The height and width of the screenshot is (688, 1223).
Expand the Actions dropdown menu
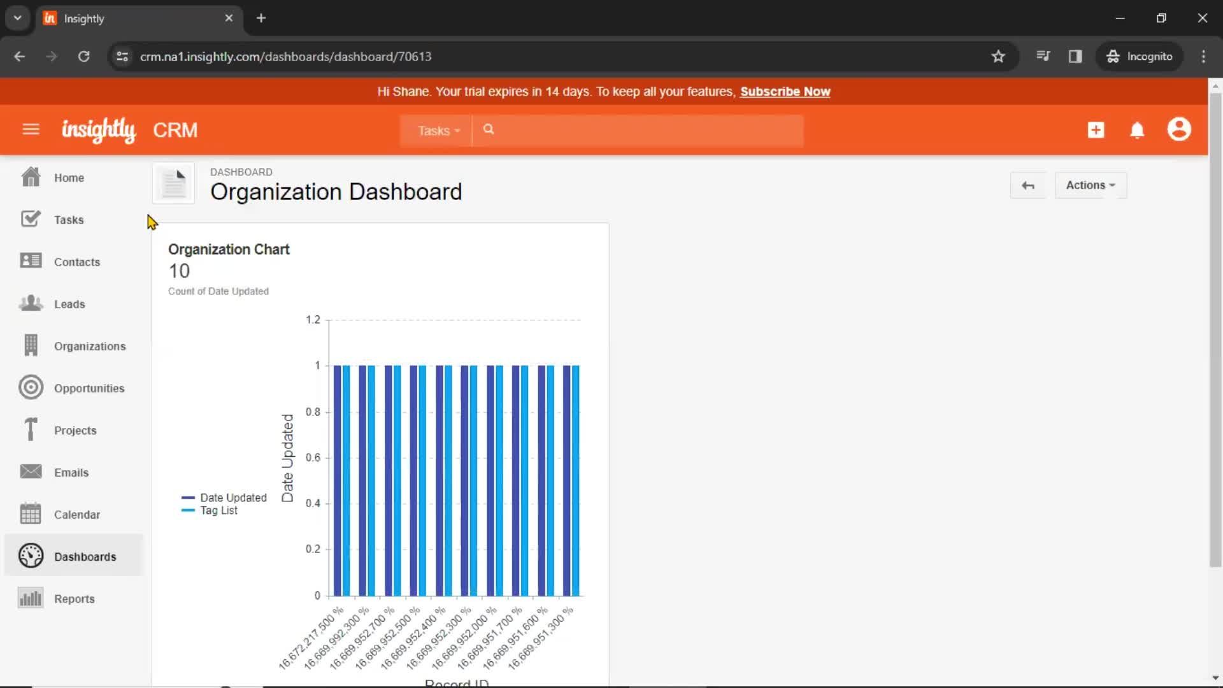[x=1089, y=185]
